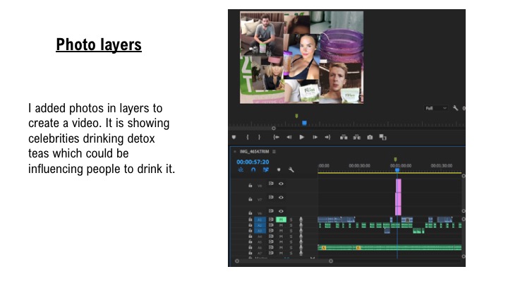Select the IMG_4654.TRIM sequence tab

(x=253, y=152)
